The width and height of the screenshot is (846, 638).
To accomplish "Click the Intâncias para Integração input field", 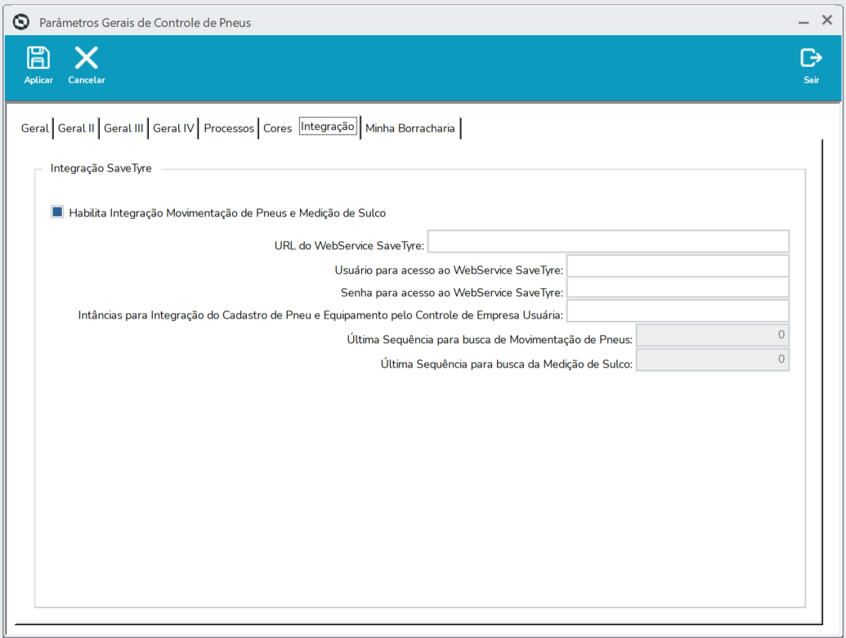I will [x=678, y=310].
